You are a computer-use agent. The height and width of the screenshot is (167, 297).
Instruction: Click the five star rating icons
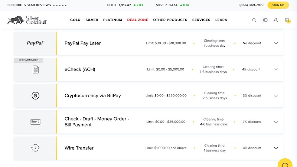(x=60, y=5)
